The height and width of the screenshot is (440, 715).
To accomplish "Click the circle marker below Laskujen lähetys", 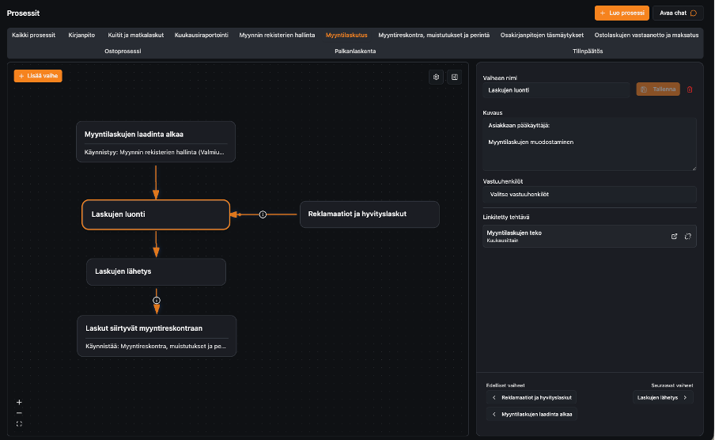I will (157, 300).
